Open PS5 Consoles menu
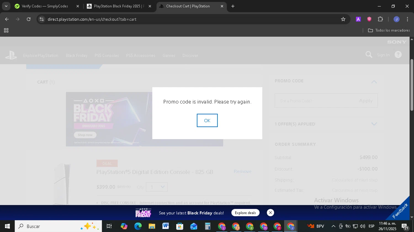The image size is (414, 232). (107, 56)
